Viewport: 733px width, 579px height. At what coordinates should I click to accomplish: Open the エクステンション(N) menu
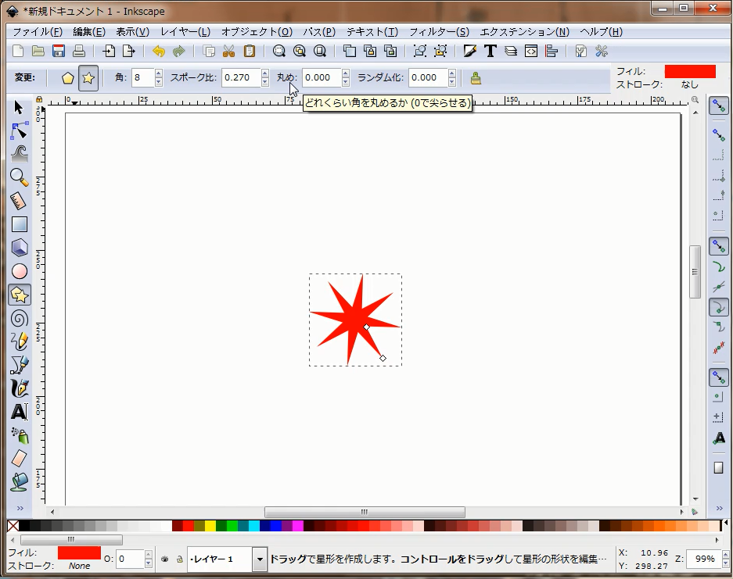524,32
